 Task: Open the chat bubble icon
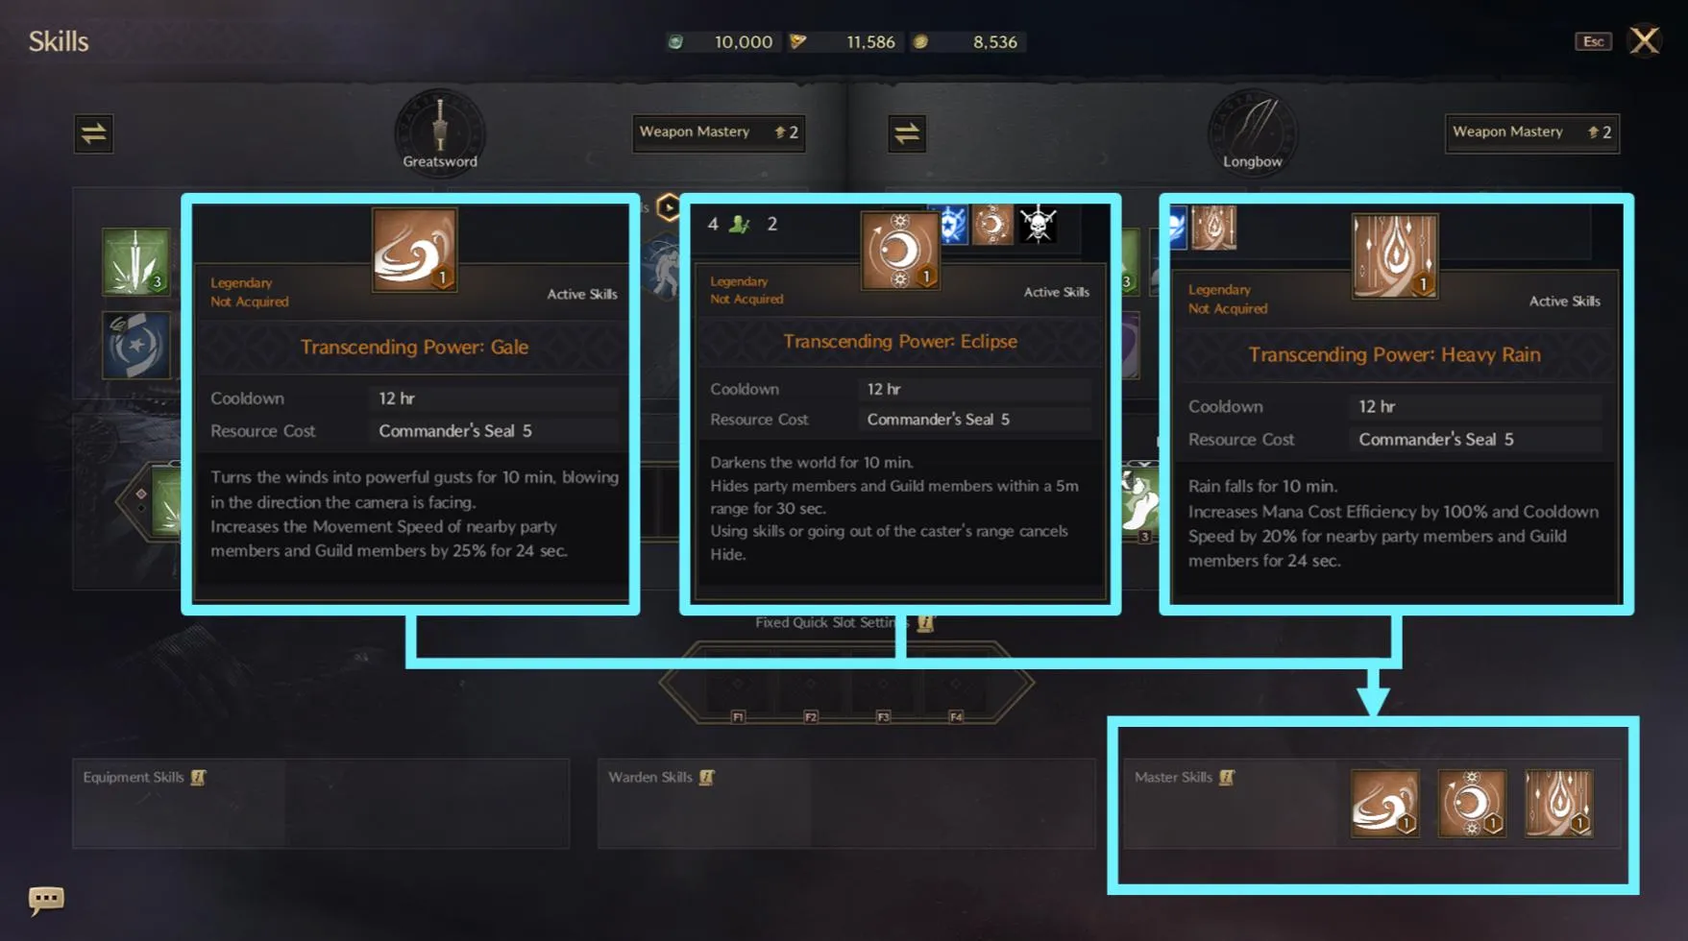[46, 900]
